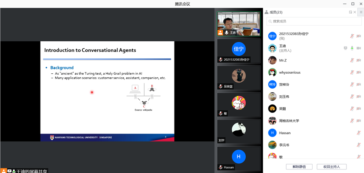Open the hamburger menu in members panel

pyautogui.click(x=361, y=12)
